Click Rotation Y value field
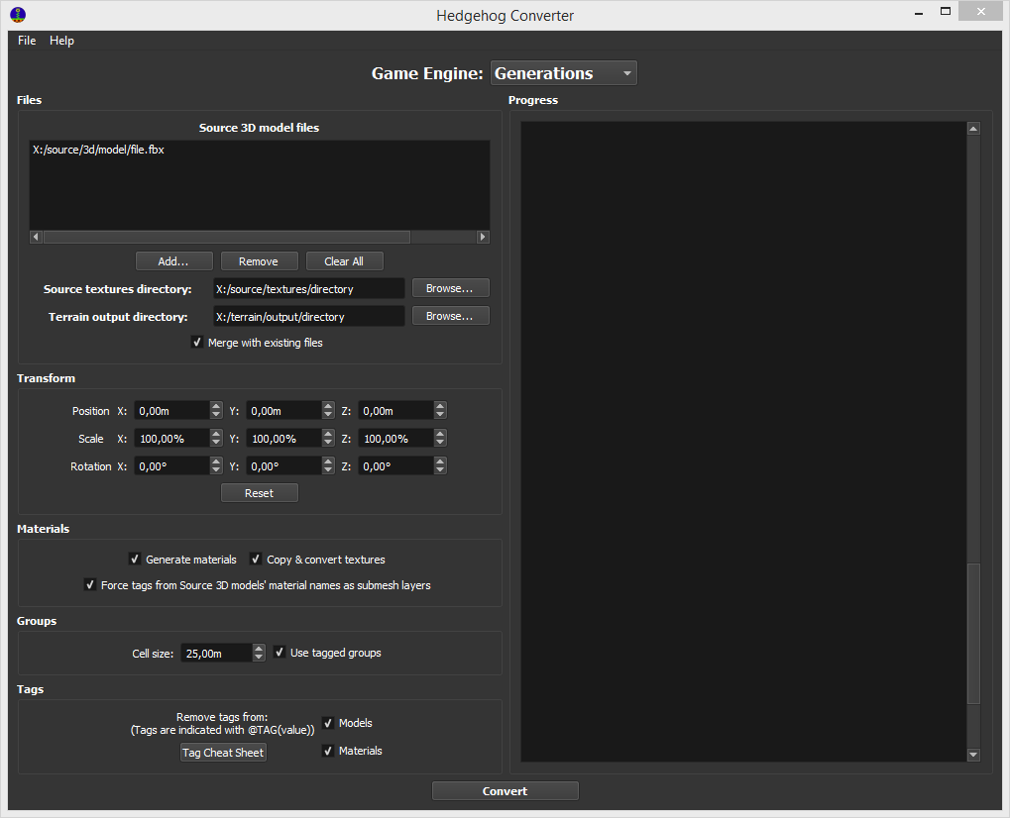Viewport: 1010px width, 818px height. pos(283,466)
